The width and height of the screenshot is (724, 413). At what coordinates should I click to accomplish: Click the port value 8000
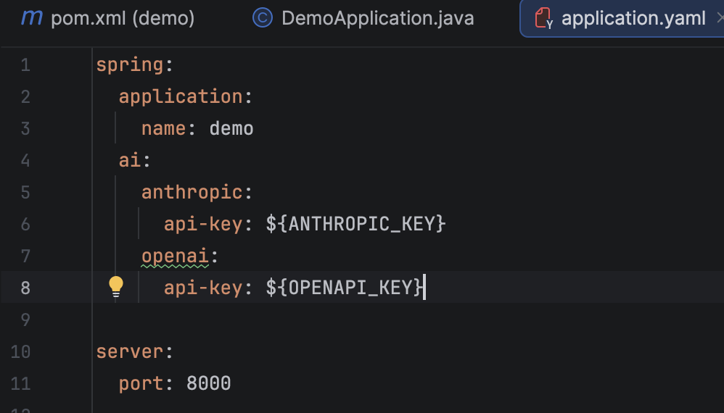[208, 383]
